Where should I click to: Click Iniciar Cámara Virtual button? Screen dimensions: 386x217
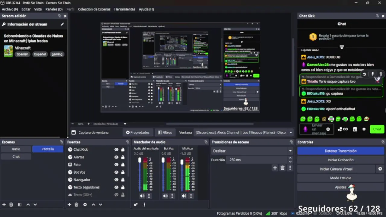click(x=336, y=169)
